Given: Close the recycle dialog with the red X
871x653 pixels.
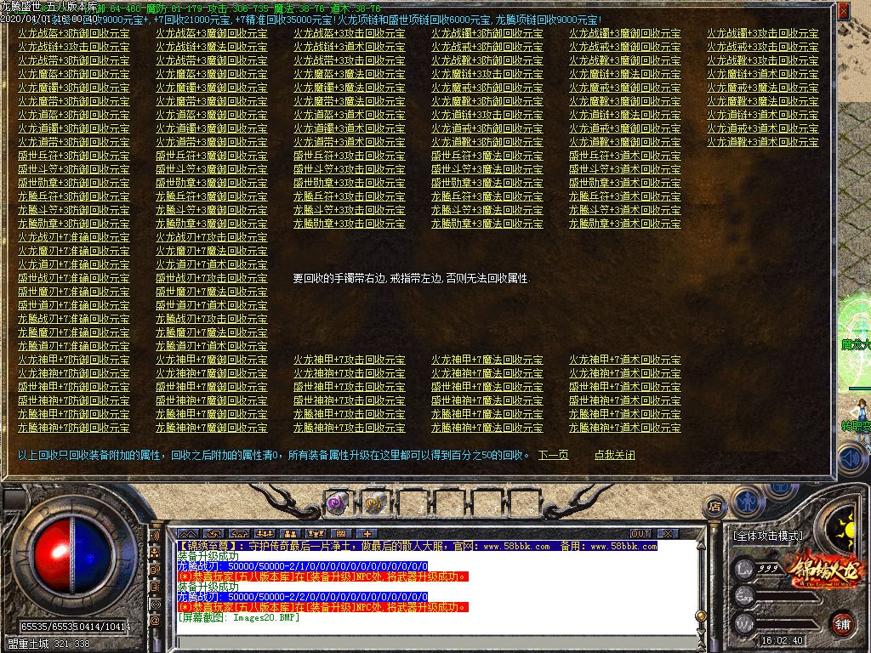Looking at the screenshot, I should click(x=843, y=11).
